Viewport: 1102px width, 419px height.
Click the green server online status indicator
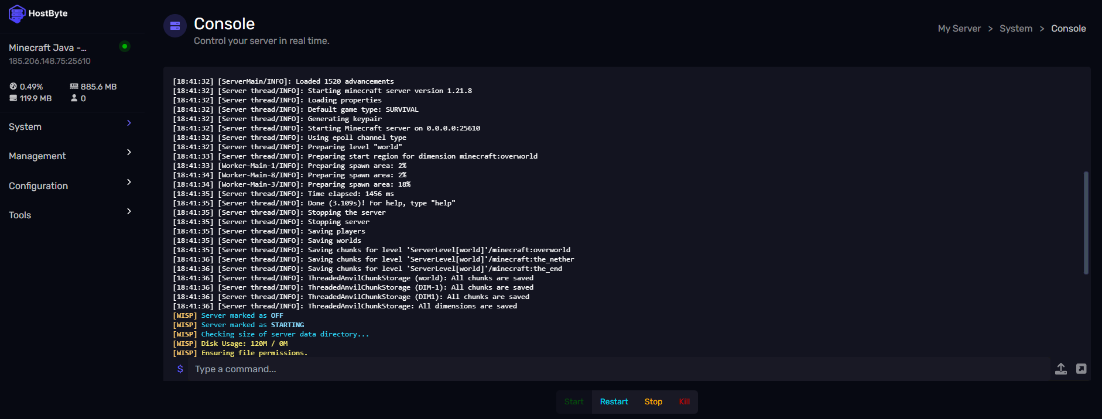click(124, 46)
